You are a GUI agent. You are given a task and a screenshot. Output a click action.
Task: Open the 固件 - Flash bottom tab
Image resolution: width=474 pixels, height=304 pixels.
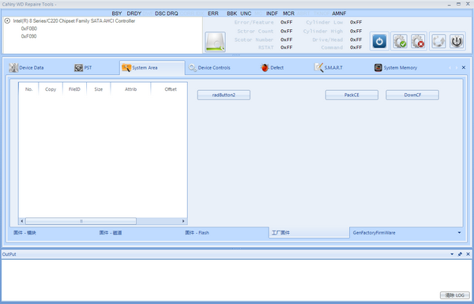(x=197, y=233)
